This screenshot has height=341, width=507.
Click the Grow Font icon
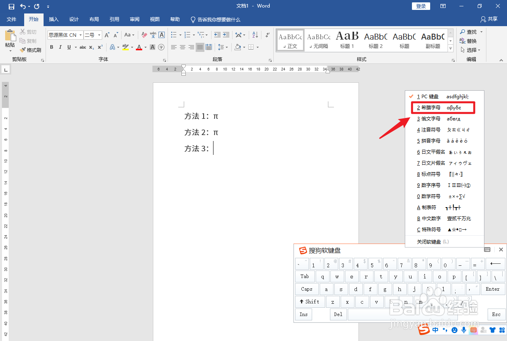pos(107,35)
